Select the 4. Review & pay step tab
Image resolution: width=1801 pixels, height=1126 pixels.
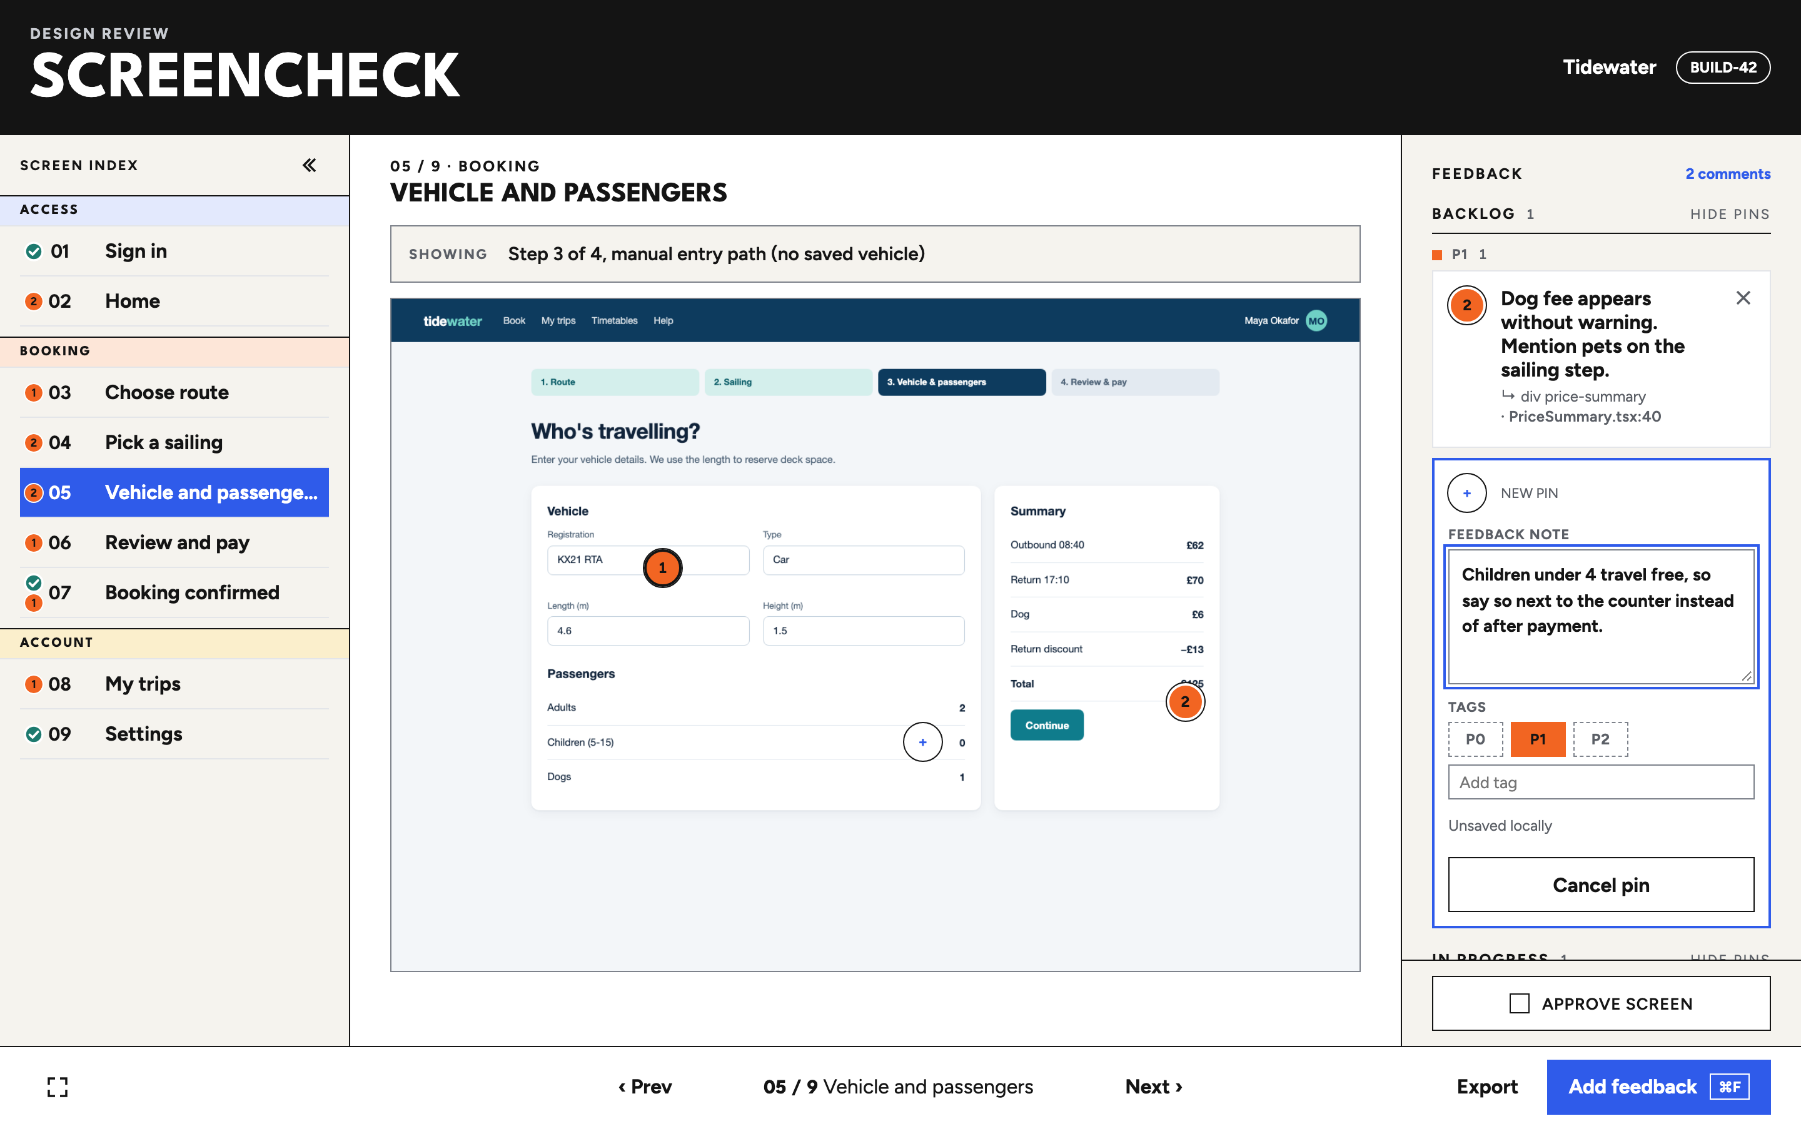coord(1135,382)
